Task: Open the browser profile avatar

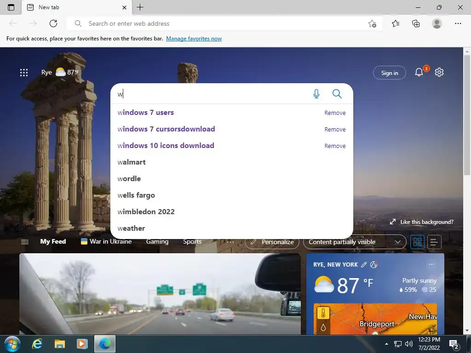Action: pyautogui.click(x=437, y=23)
